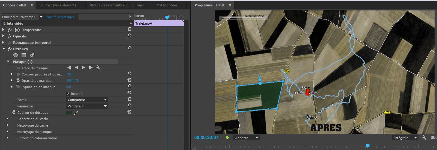Toggle animation stopwatch for Opacité de masque
Screen dimensions: 437x150
pos(18,81)
